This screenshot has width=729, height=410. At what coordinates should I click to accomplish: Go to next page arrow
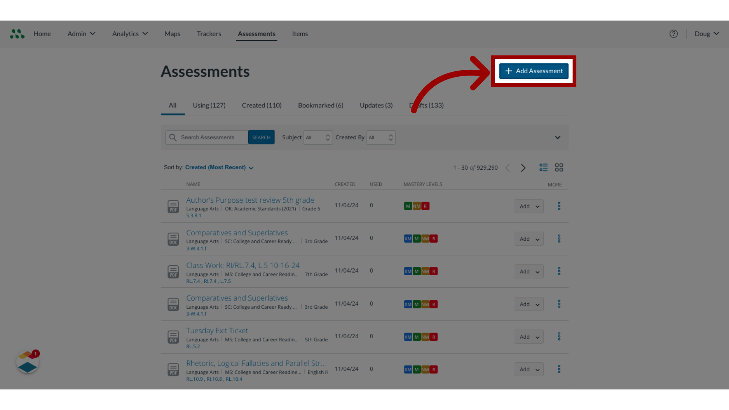pos(523,168)
